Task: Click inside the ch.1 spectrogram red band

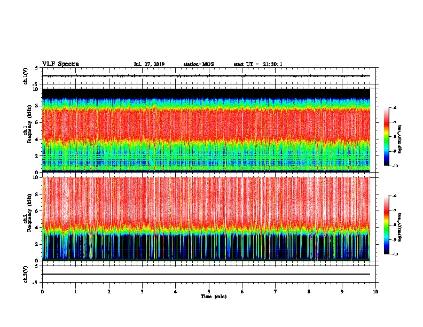Action: [x=206, y=124]
